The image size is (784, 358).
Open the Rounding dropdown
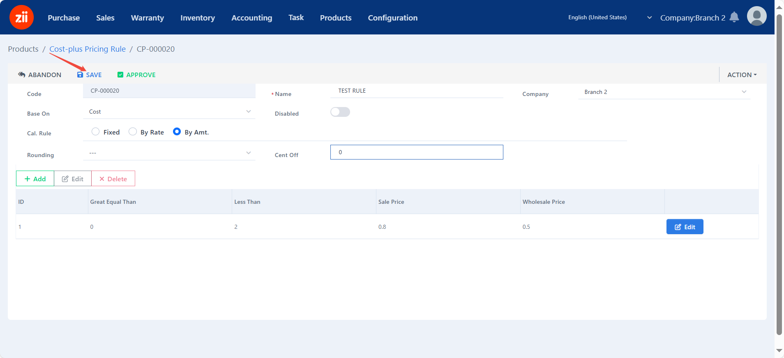tap(169, 153)
